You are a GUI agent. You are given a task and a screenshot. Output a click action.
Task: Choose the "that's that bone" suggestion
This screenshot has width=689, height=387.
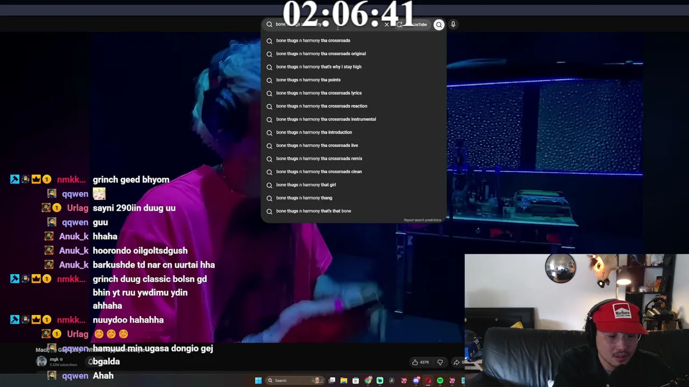point(354,211)
